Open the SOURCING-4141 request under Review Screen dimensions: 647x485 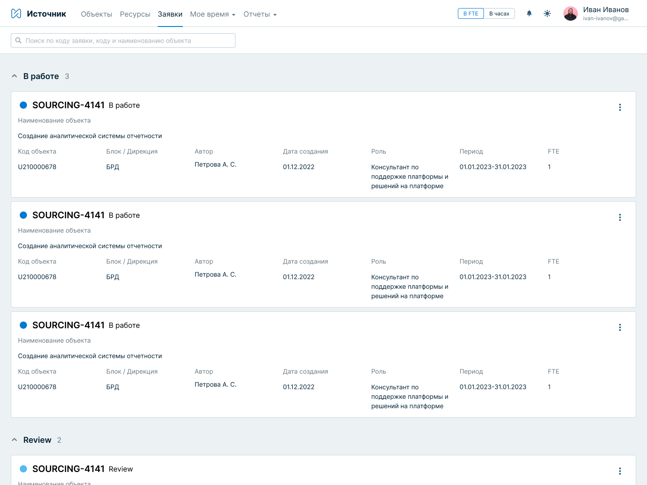tap(68, 469)
